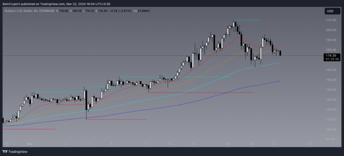This screenshot has height=156, width=344.
Task: Click date 25 on time axis
Action: pyautogui.click(x=309, y=144)
